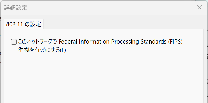Viewport: 208px width, 103px height.
Task: Click the word 'Federal' in the checkbox label
Action: click(68, 42)
